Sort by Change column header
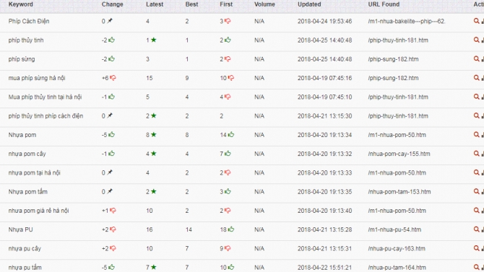The height and width of the screenshot is (272, 484). pos(113,4)
